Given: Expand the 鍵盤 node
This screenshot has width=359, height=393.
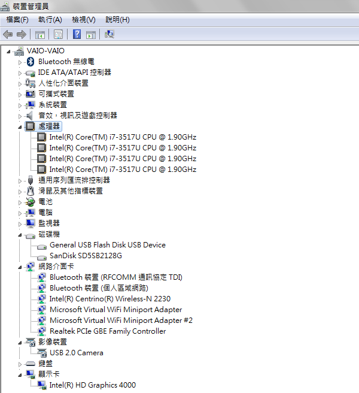Looking at the screenshot, I should [20, 364].
